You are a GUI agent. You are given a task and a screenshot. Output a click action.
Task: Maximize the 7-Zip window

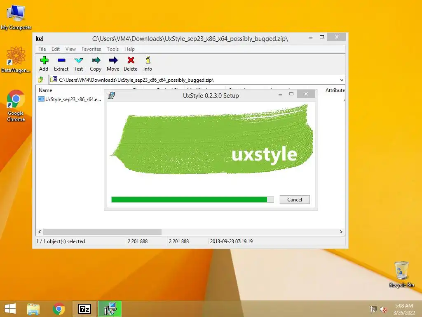pyautogui.click(x=321, y=37)
